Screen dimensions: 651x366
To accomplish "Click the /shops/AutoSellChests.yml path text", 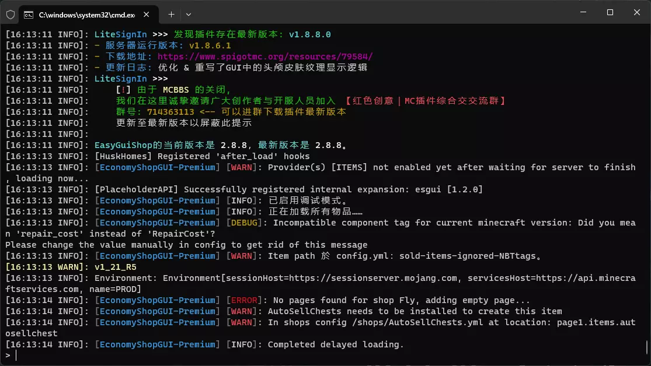I will coord(417,322).
